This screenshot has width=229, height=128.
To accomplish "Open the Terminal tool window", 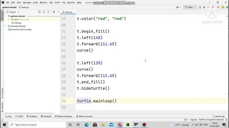I will pos(46,116).
